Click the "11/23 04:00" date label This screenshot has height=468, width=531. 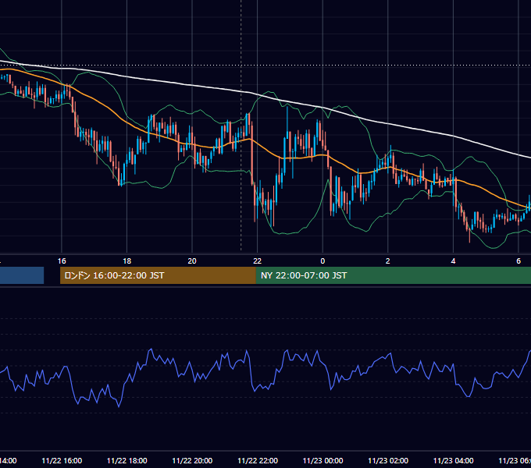[x=453, y=460]
